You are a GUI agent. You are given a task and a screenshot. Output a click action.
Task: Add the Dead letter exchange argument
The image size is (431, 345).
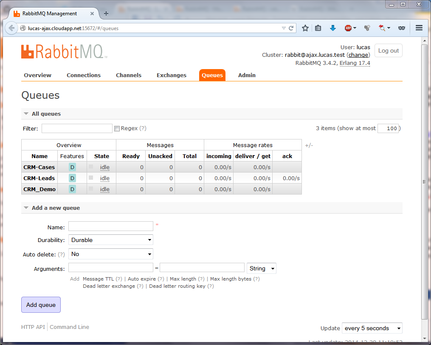click(109, 286)
